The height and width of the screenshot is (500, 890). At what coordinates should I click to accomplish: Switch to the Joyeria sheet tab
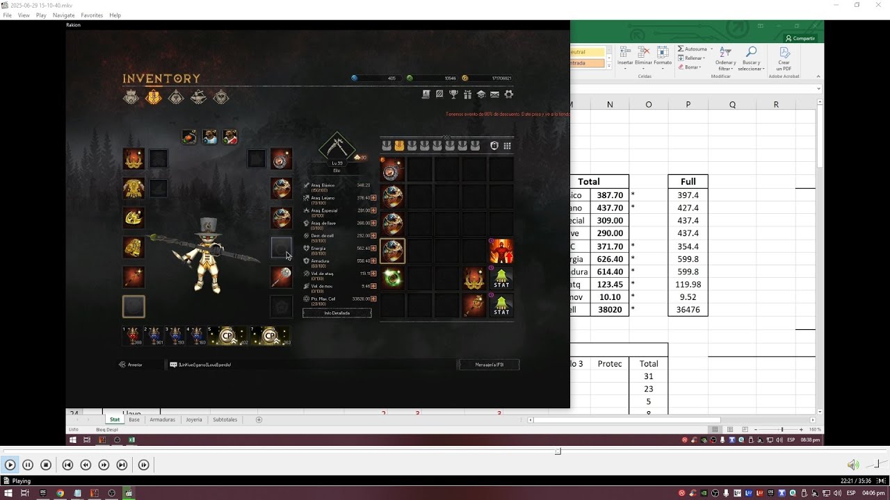pos(194,419)
